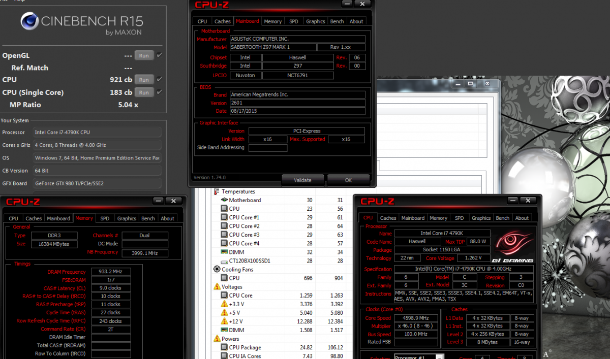Screen dimensions: 610x359
Task: Click the Level 3 cache 8 MBytes field
Action: (487, 342)
